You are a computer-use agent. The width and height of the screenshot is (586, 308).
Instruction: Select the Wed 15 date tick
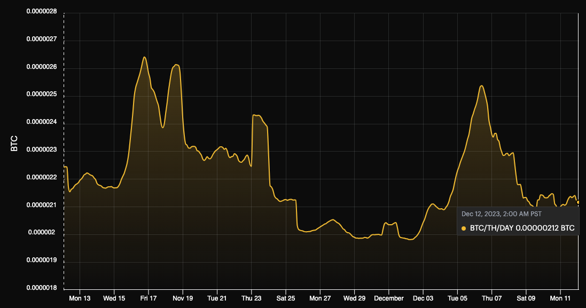[x=114, y=298]
